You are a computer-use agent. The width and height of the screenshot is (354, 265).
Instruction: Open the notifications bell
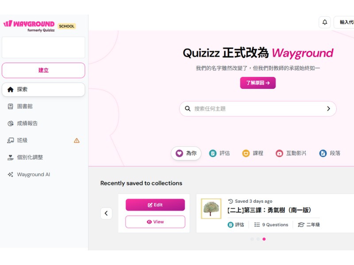pyautogui.click(x=325, y=23)
